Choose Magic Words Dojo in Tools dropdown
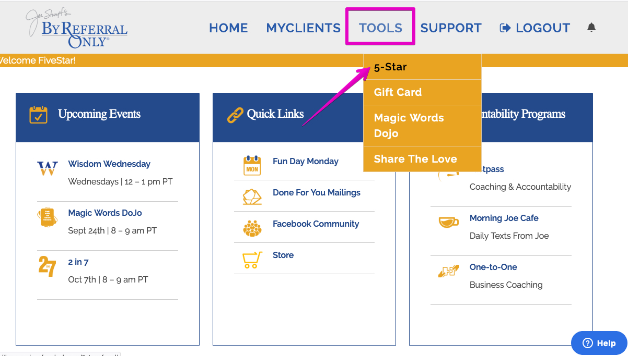Viewport: 628px width, 356px height. coord(422,126)
